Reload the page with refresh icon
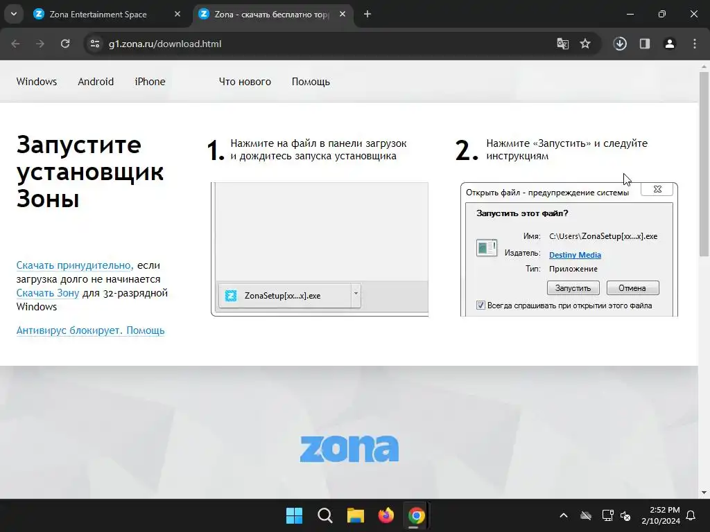710x532 pixels. [x=65, y=44]
